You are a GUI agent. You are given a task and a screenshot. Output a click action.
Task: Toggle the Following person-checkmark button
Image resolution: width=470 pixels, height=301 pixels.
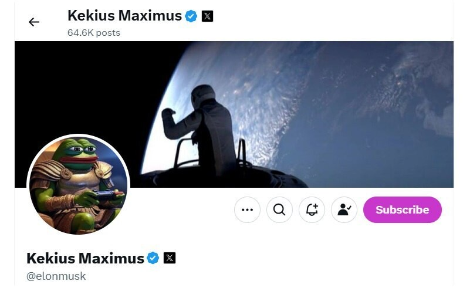(x=344, y=210)
